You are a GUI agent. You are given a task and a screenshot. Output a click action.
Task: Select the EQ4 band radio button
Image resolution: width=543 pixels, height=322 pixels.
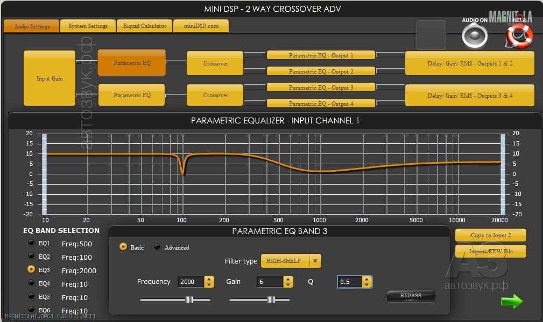pos(31,282)
